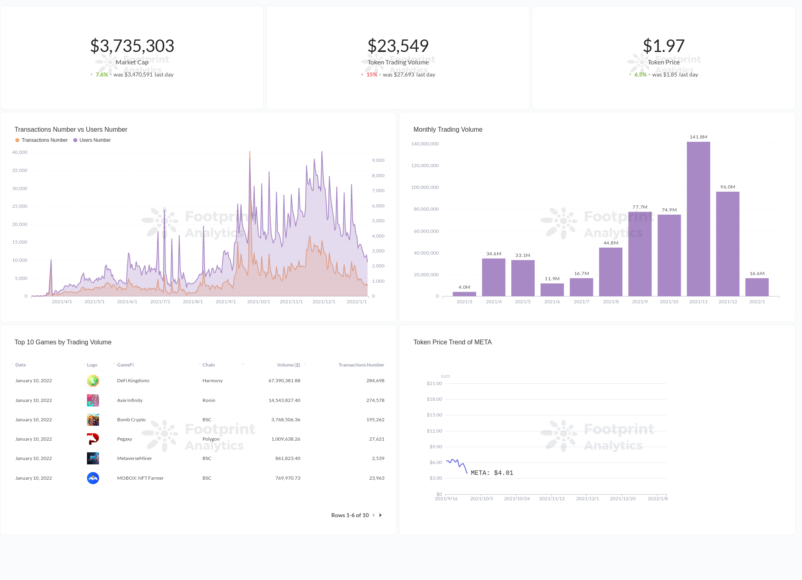Select the Date column header
The width and height of the screenshot is (802, 580).
(20, 365)
